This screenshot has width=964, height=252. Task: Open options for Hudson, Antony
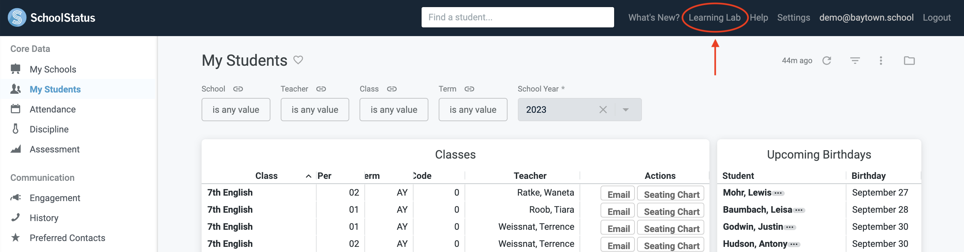794,245
